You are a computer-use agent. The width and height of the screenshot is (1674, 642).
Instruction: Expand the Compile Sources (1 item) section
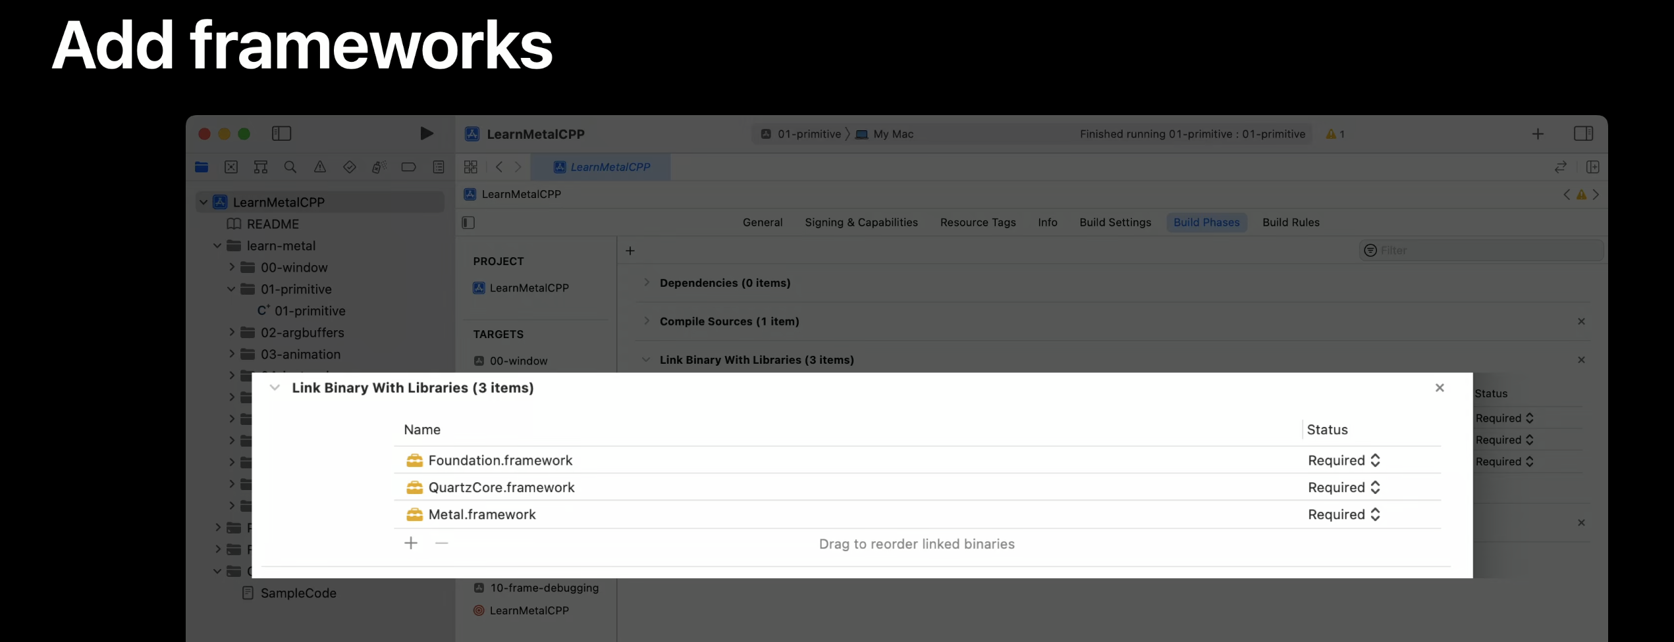(x=647, y=321)
